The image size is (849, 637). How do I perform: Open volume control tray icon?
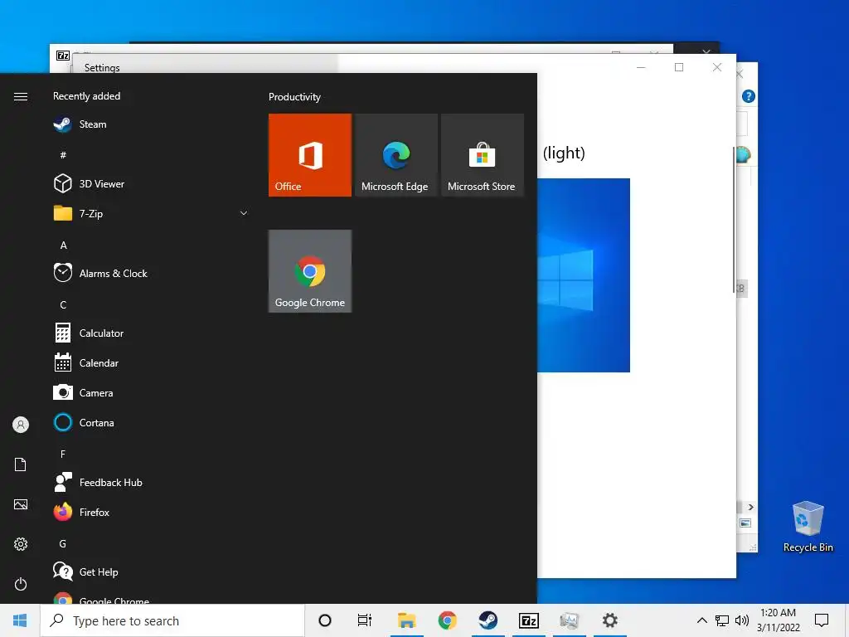pos(742,620)
